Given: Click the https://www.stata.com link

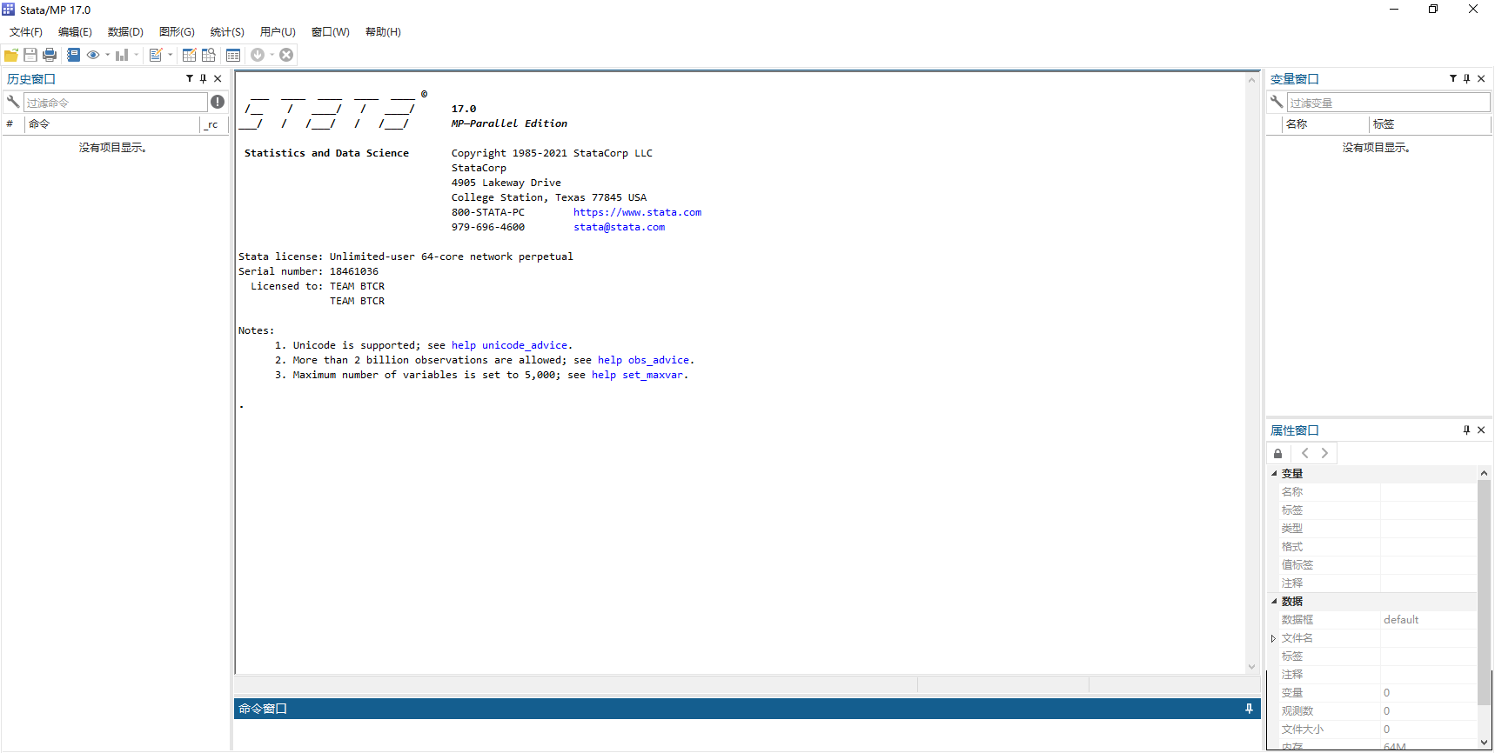Looking at the screenshot, I should coord(637,212).
